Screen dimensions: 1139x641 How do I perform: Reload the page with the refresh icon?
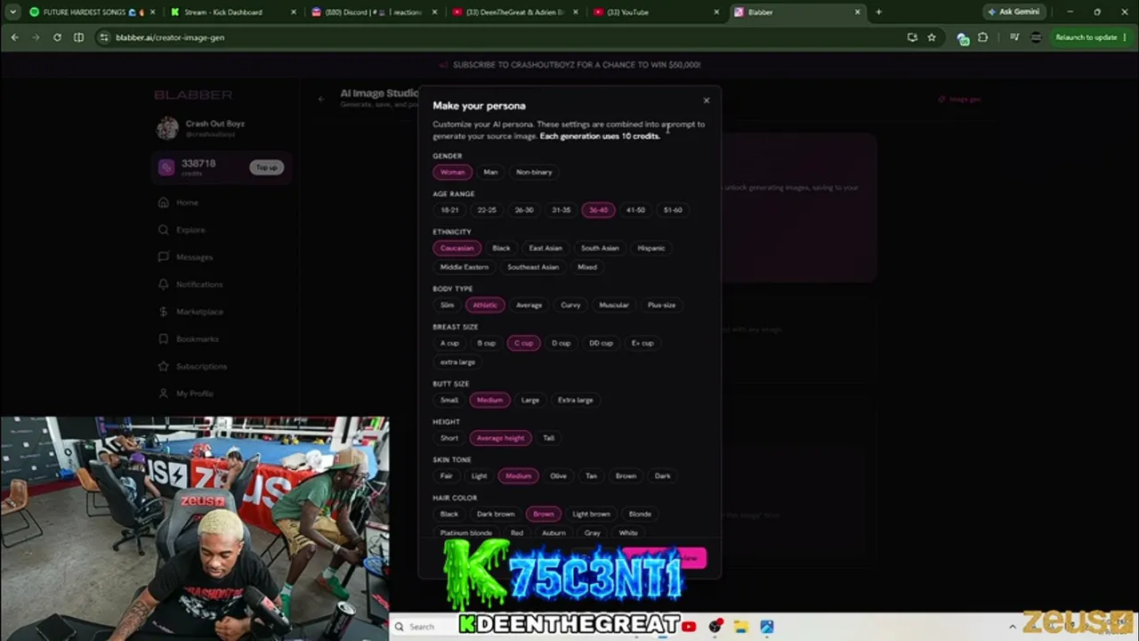[57, 37]
